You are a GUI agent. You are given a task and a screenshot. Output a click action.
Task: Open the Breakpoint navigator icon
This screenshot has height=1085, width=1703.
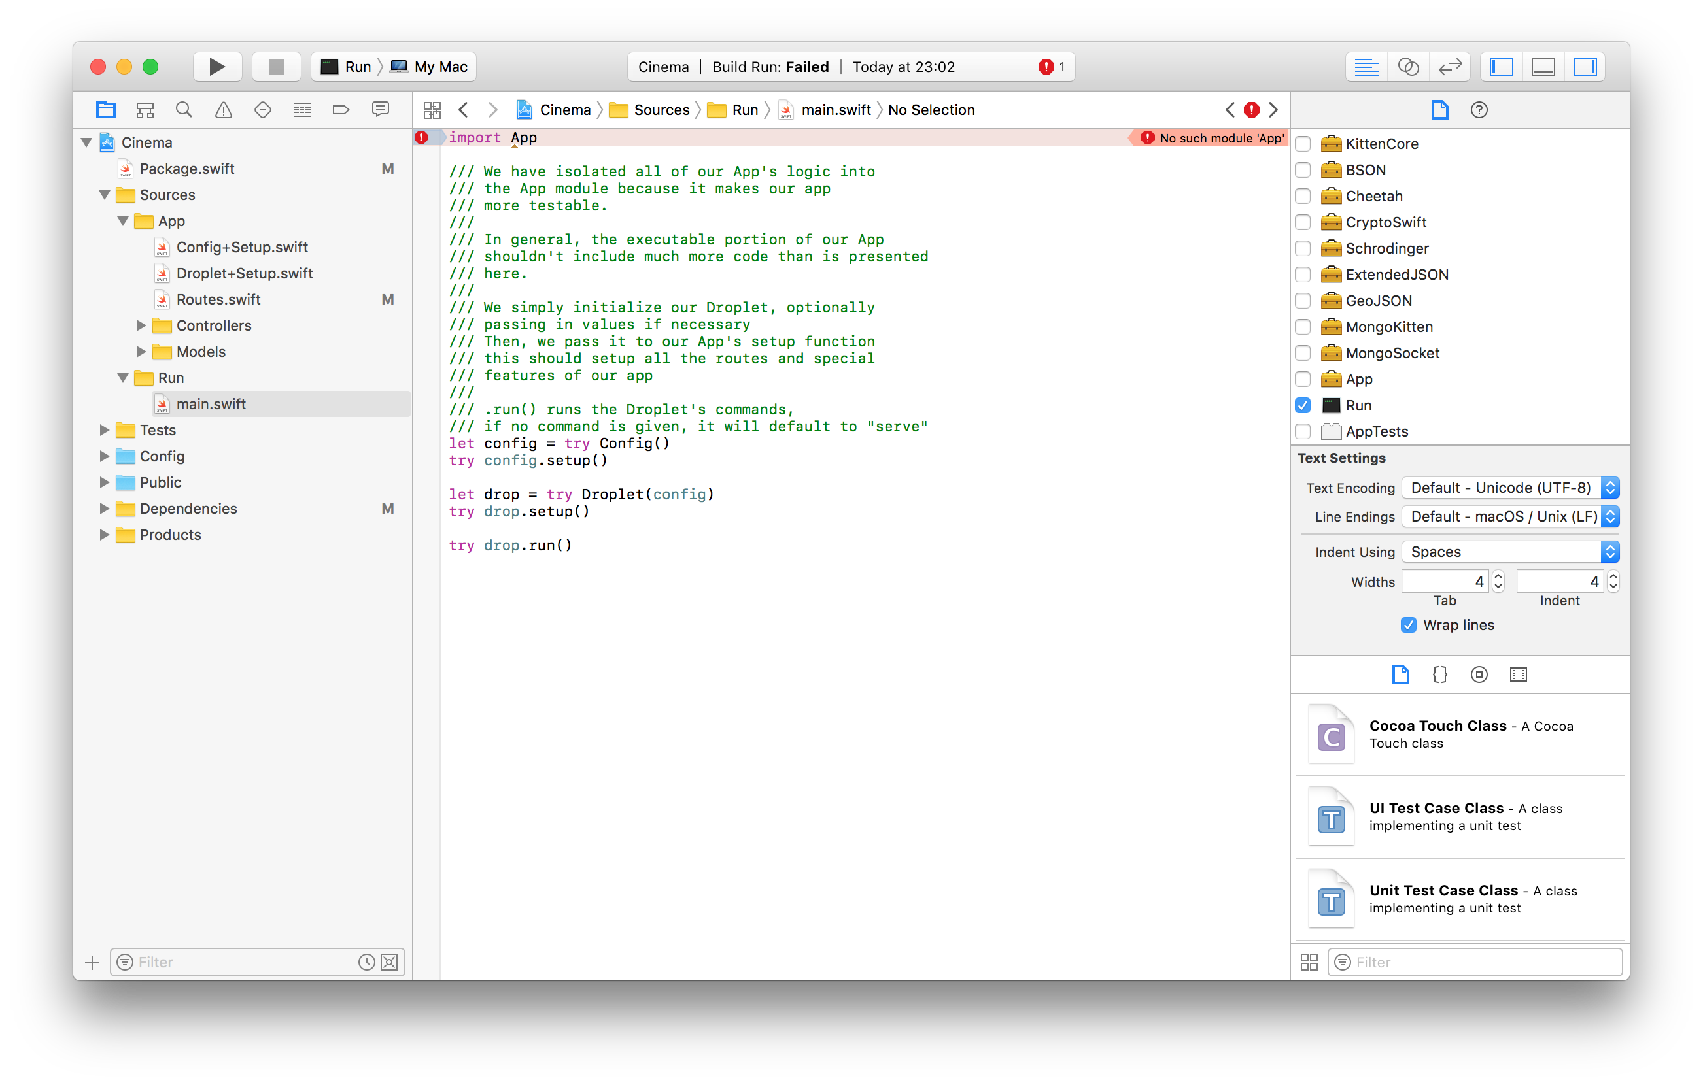coord(341,110)
